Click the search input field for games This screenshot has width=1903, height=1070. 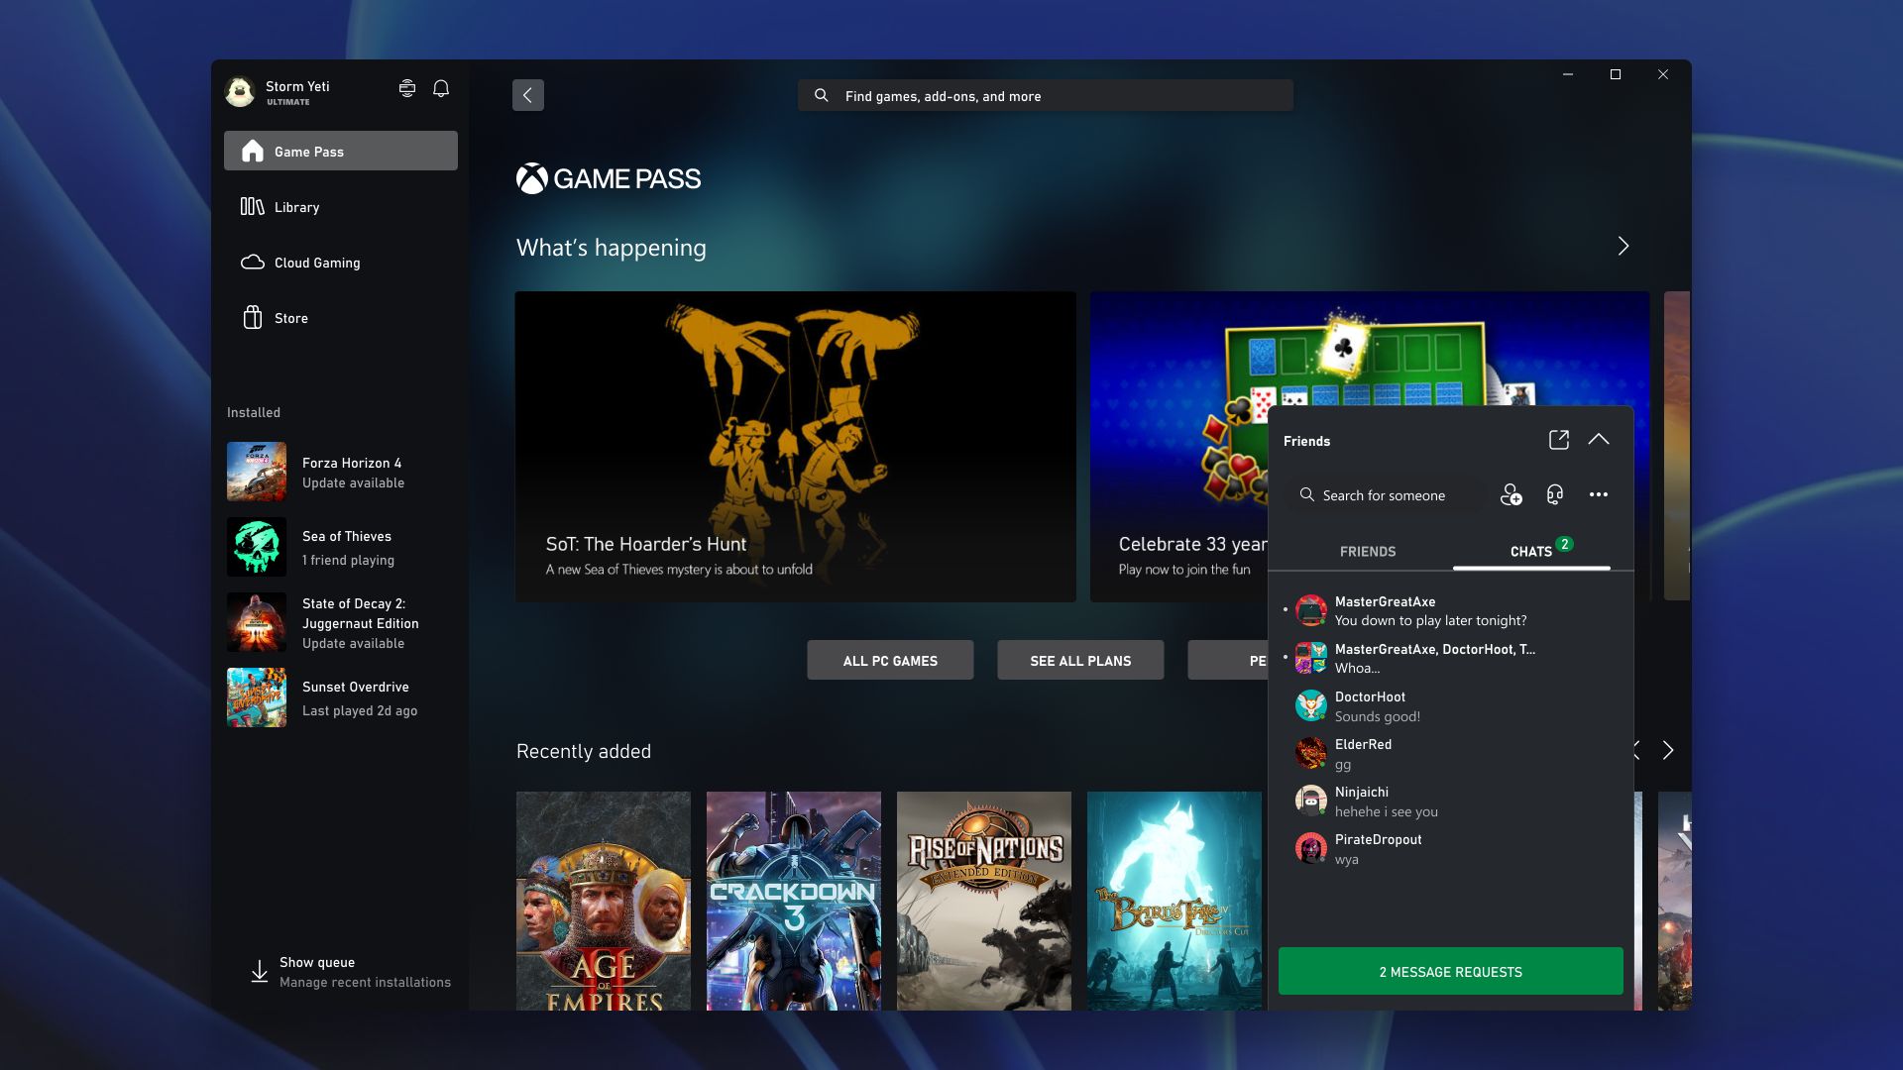(1045, 95)
